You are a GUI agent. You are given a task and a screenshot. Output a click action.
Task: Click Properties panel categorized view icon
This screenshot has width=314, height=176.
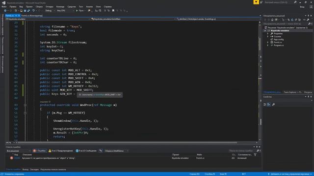click(265, 104)
